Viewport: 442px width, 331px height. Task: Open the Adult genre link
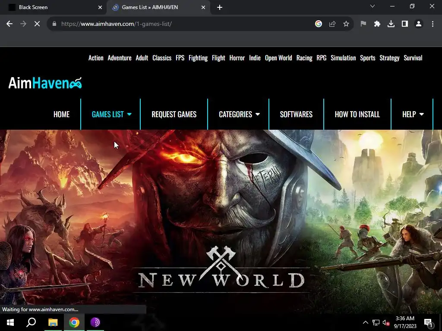142,58
